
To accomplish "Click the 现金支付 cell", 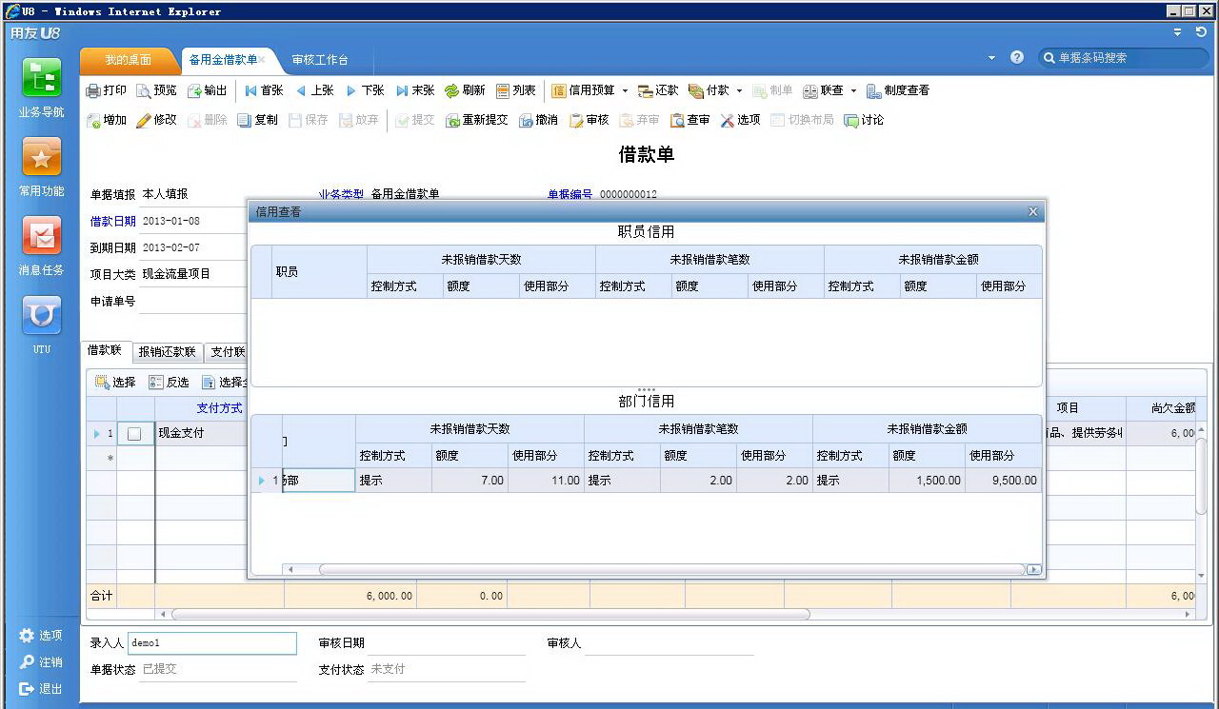I will 201,433.
